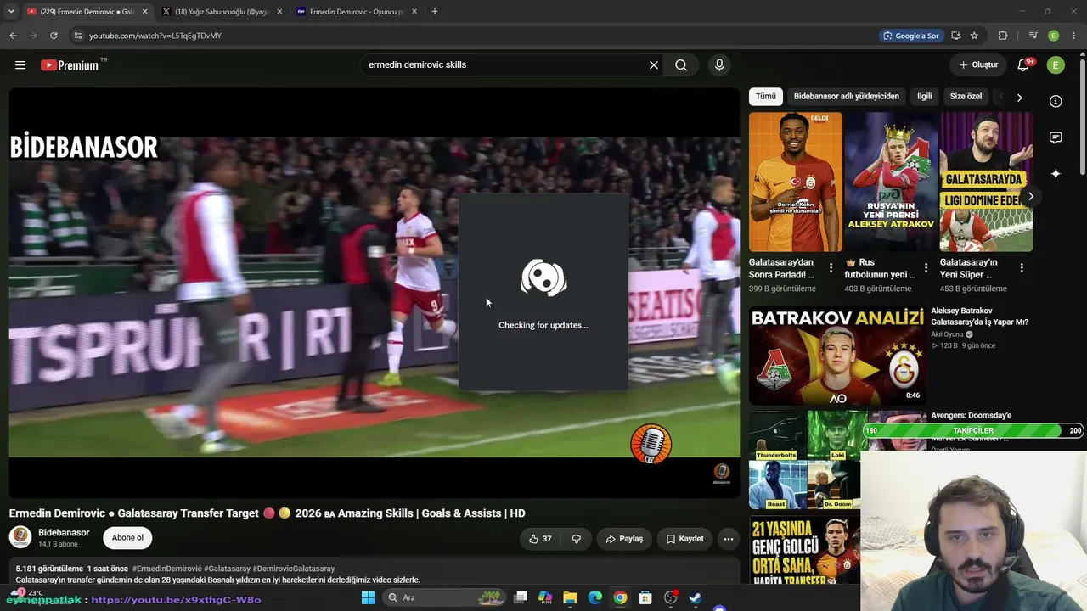Open the Chrome three-dot menu
The width and height of the screenshot is (1087, 611).
click(1074, 36)
